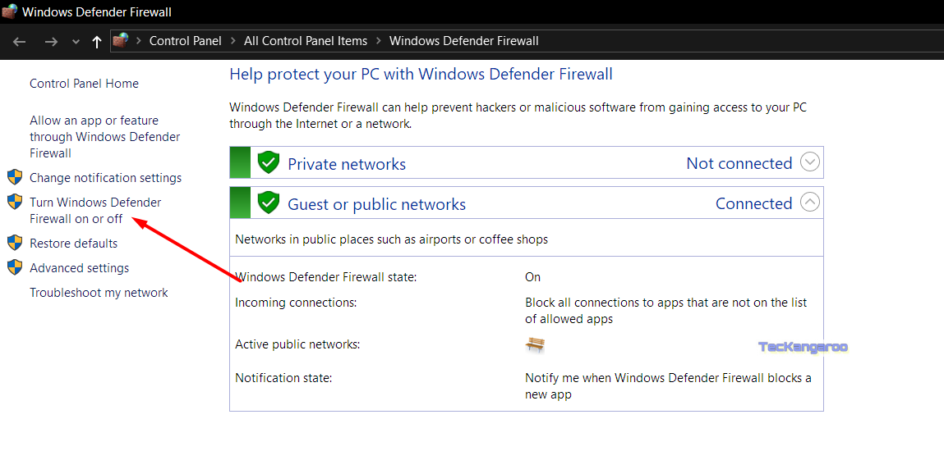Image resolution: width=944 pixels, height=451 pixels.
Task: Open Change notification settings link
Action: 105,178
